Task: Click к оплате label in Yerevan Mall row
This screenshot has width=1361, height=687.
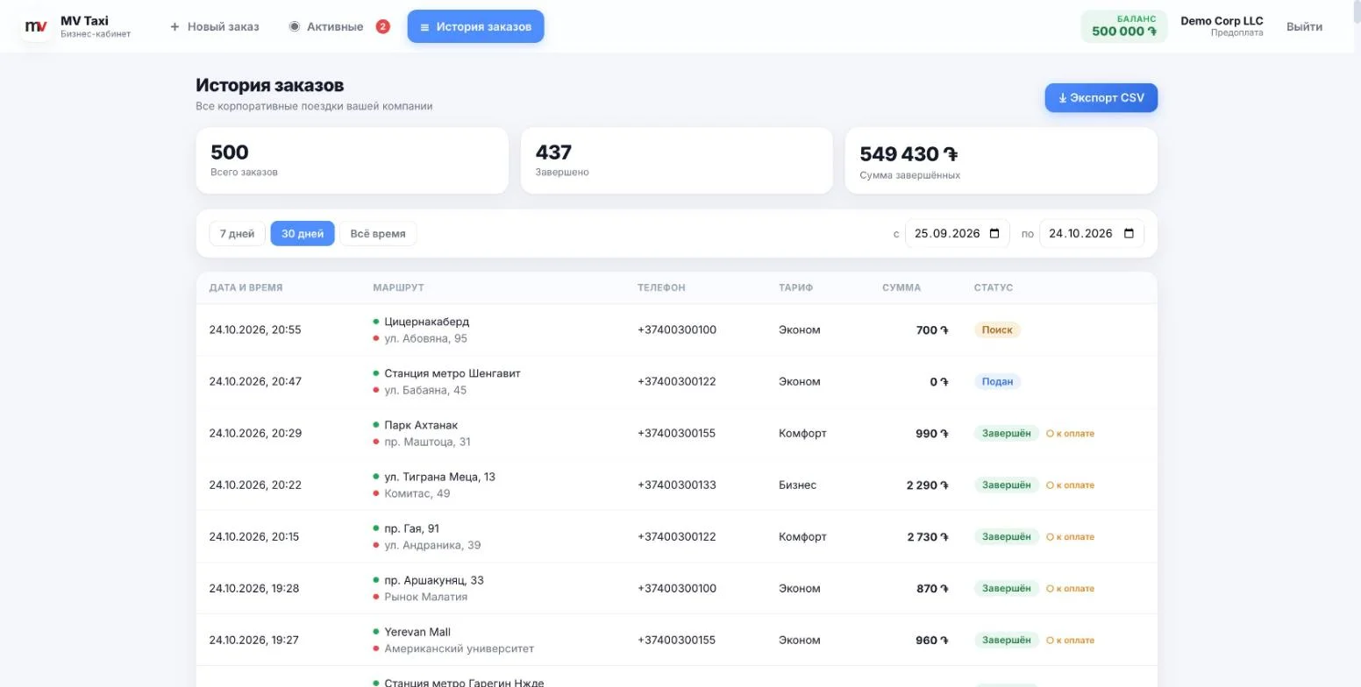Action: (1070, 641)
